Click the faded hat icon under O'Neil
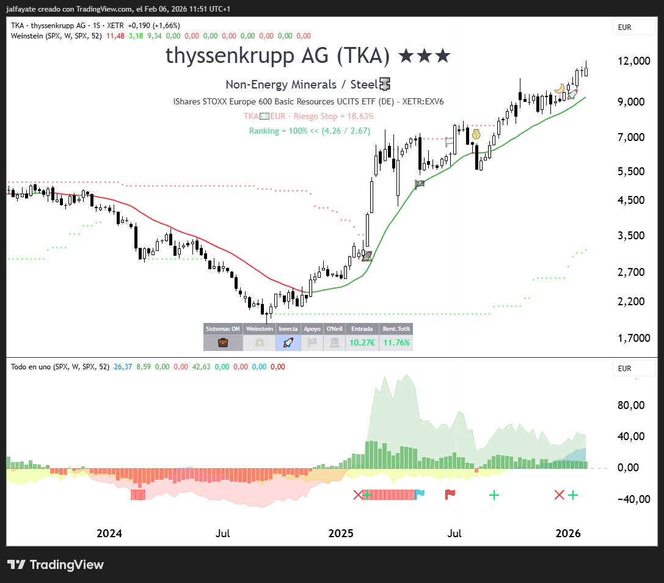The width and height of the screenshot is (664, 583). pyautogui.click(x=335, y=342)
